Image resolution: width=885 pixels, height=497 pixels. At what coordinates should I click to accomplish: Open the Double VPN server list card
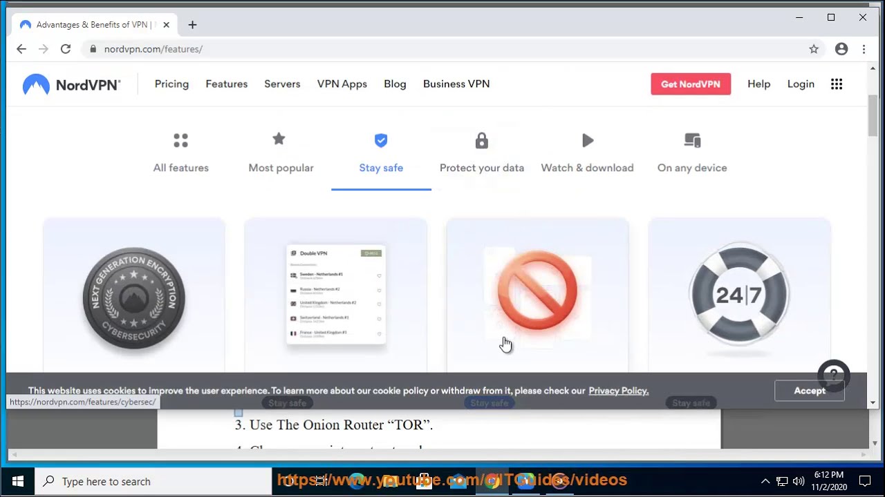335,297
